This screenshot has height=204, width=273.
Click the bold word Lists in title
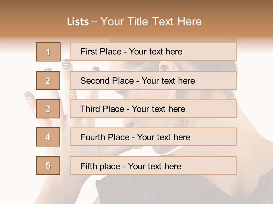(78, 22)
